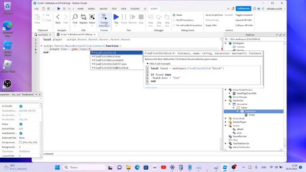
Task: Click the Format Selection button
Action: point(104,20)
